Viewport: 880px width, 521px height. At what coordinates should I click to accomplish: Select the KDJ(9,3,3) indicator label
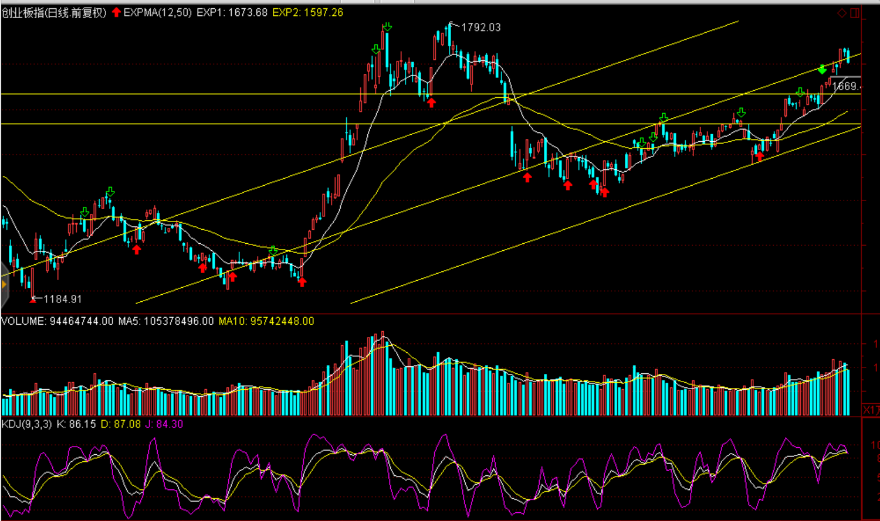tap(28, 424)
